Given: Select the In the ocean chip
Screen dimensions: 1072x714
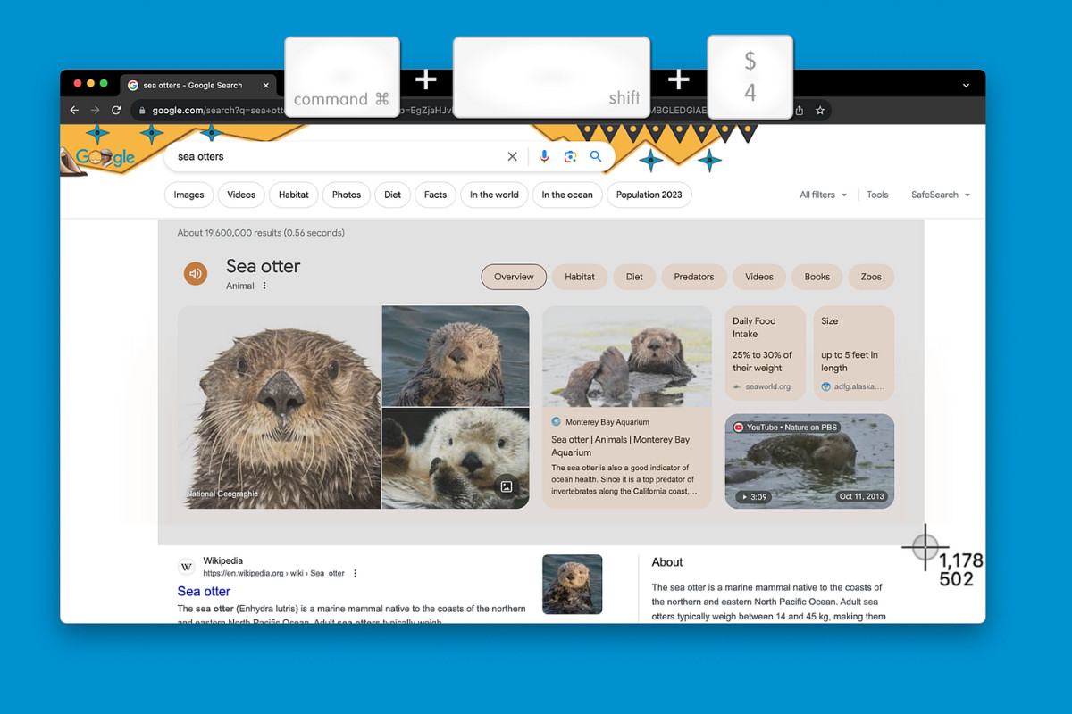Looking at the screenshot, I should (567, 195).
